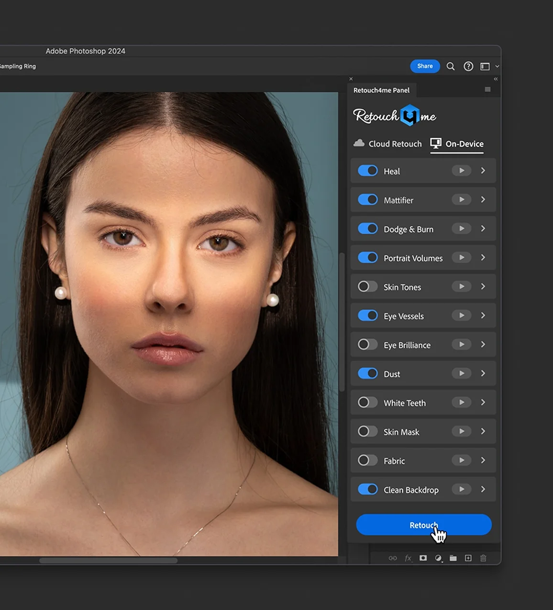Open the help question mark icon
This screenshot has width=553, height=610.
click(468, 67)
